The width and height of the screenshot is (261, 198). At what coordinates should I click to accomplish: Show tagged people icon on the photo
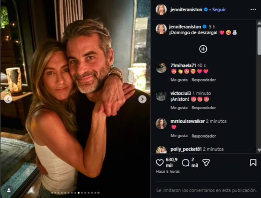pos(8,190)
